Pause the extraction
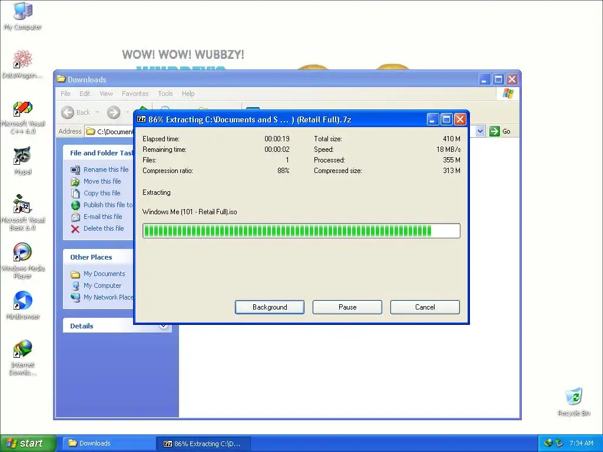 [x=347, y=307]
